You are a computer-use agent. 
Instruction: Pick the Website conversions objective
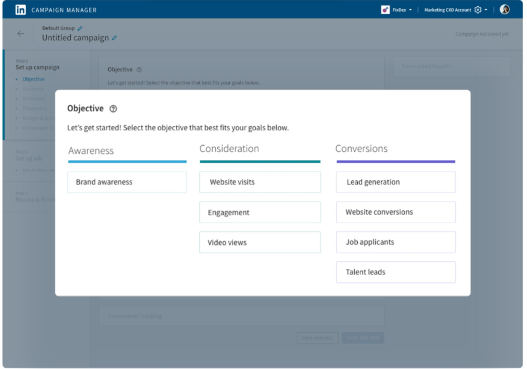click(x=396, y=212)
